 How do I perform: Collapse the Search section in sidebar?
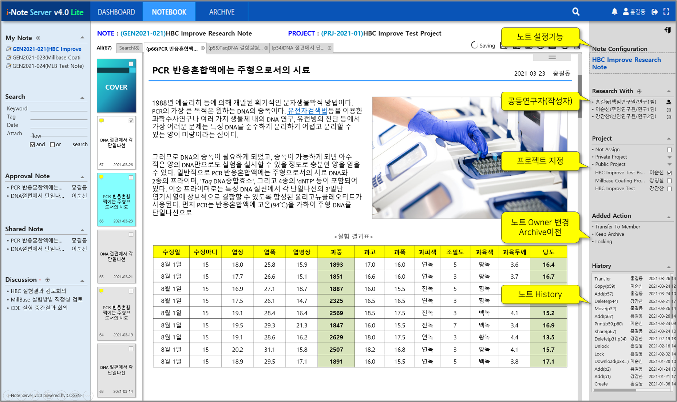coord(82,97)
